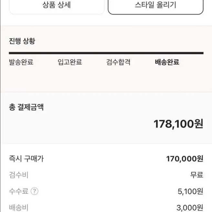This screenshot has height=212, width=212.
Task: Select the 발송완료 progress step
Action: click(21, 62)
